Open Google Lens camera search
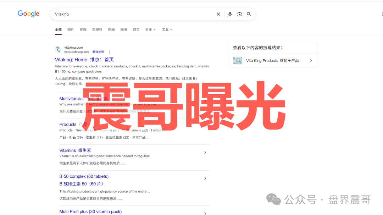The height and width of the screenshot is (215, 383). coord(239,14)
